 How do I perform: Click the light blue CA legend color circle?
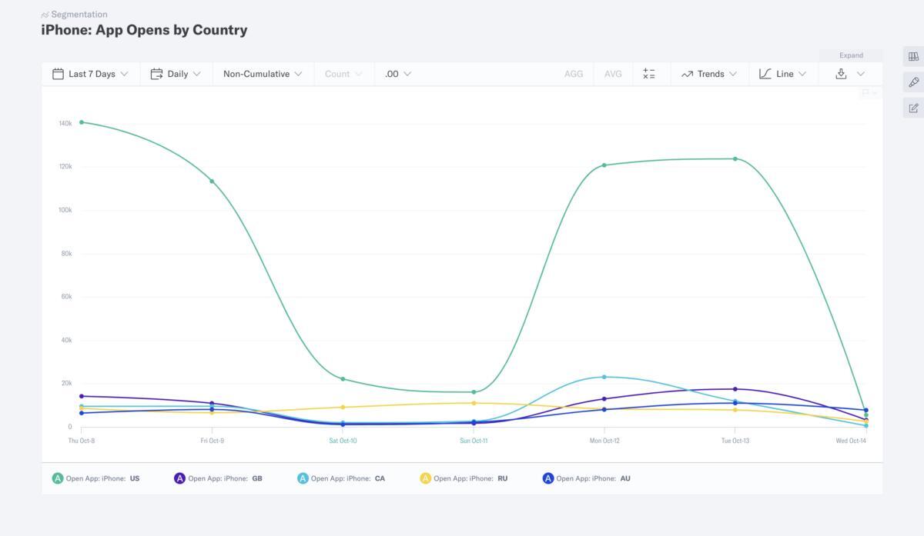point(303,478)
